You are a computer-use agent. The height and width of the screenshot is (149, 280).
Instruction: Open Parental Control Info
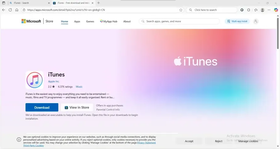pos(108,110)
